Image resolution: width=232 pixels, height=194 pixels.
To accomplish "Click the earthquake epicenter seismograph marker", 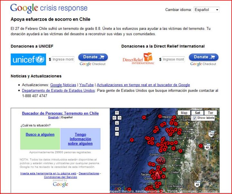I will tap(161, 160).
